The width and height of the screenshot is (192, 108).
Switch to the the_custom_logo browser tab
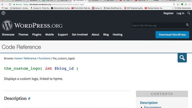(80, 1)
